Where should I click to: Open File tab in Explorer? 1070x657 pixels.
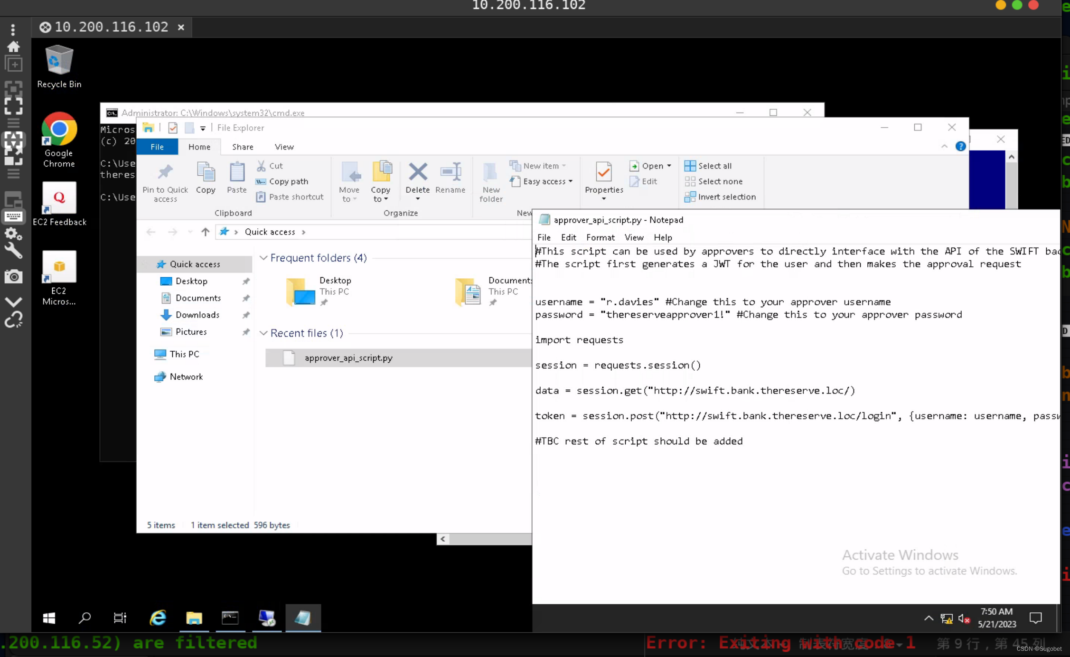[157, 147]
